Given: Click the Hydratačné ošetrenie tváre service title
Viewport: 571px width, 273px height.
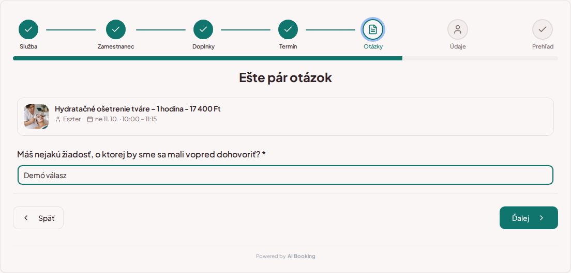Looking at the screenshot, I should pyautogui.click(x=138, y=109).
